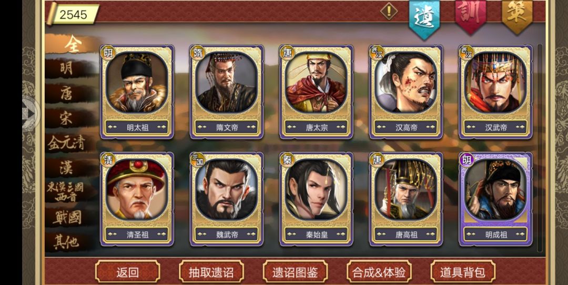Tap the exclamation mark info icon
This screenshot has width=568, height=285.
click(x=389, y=11)
